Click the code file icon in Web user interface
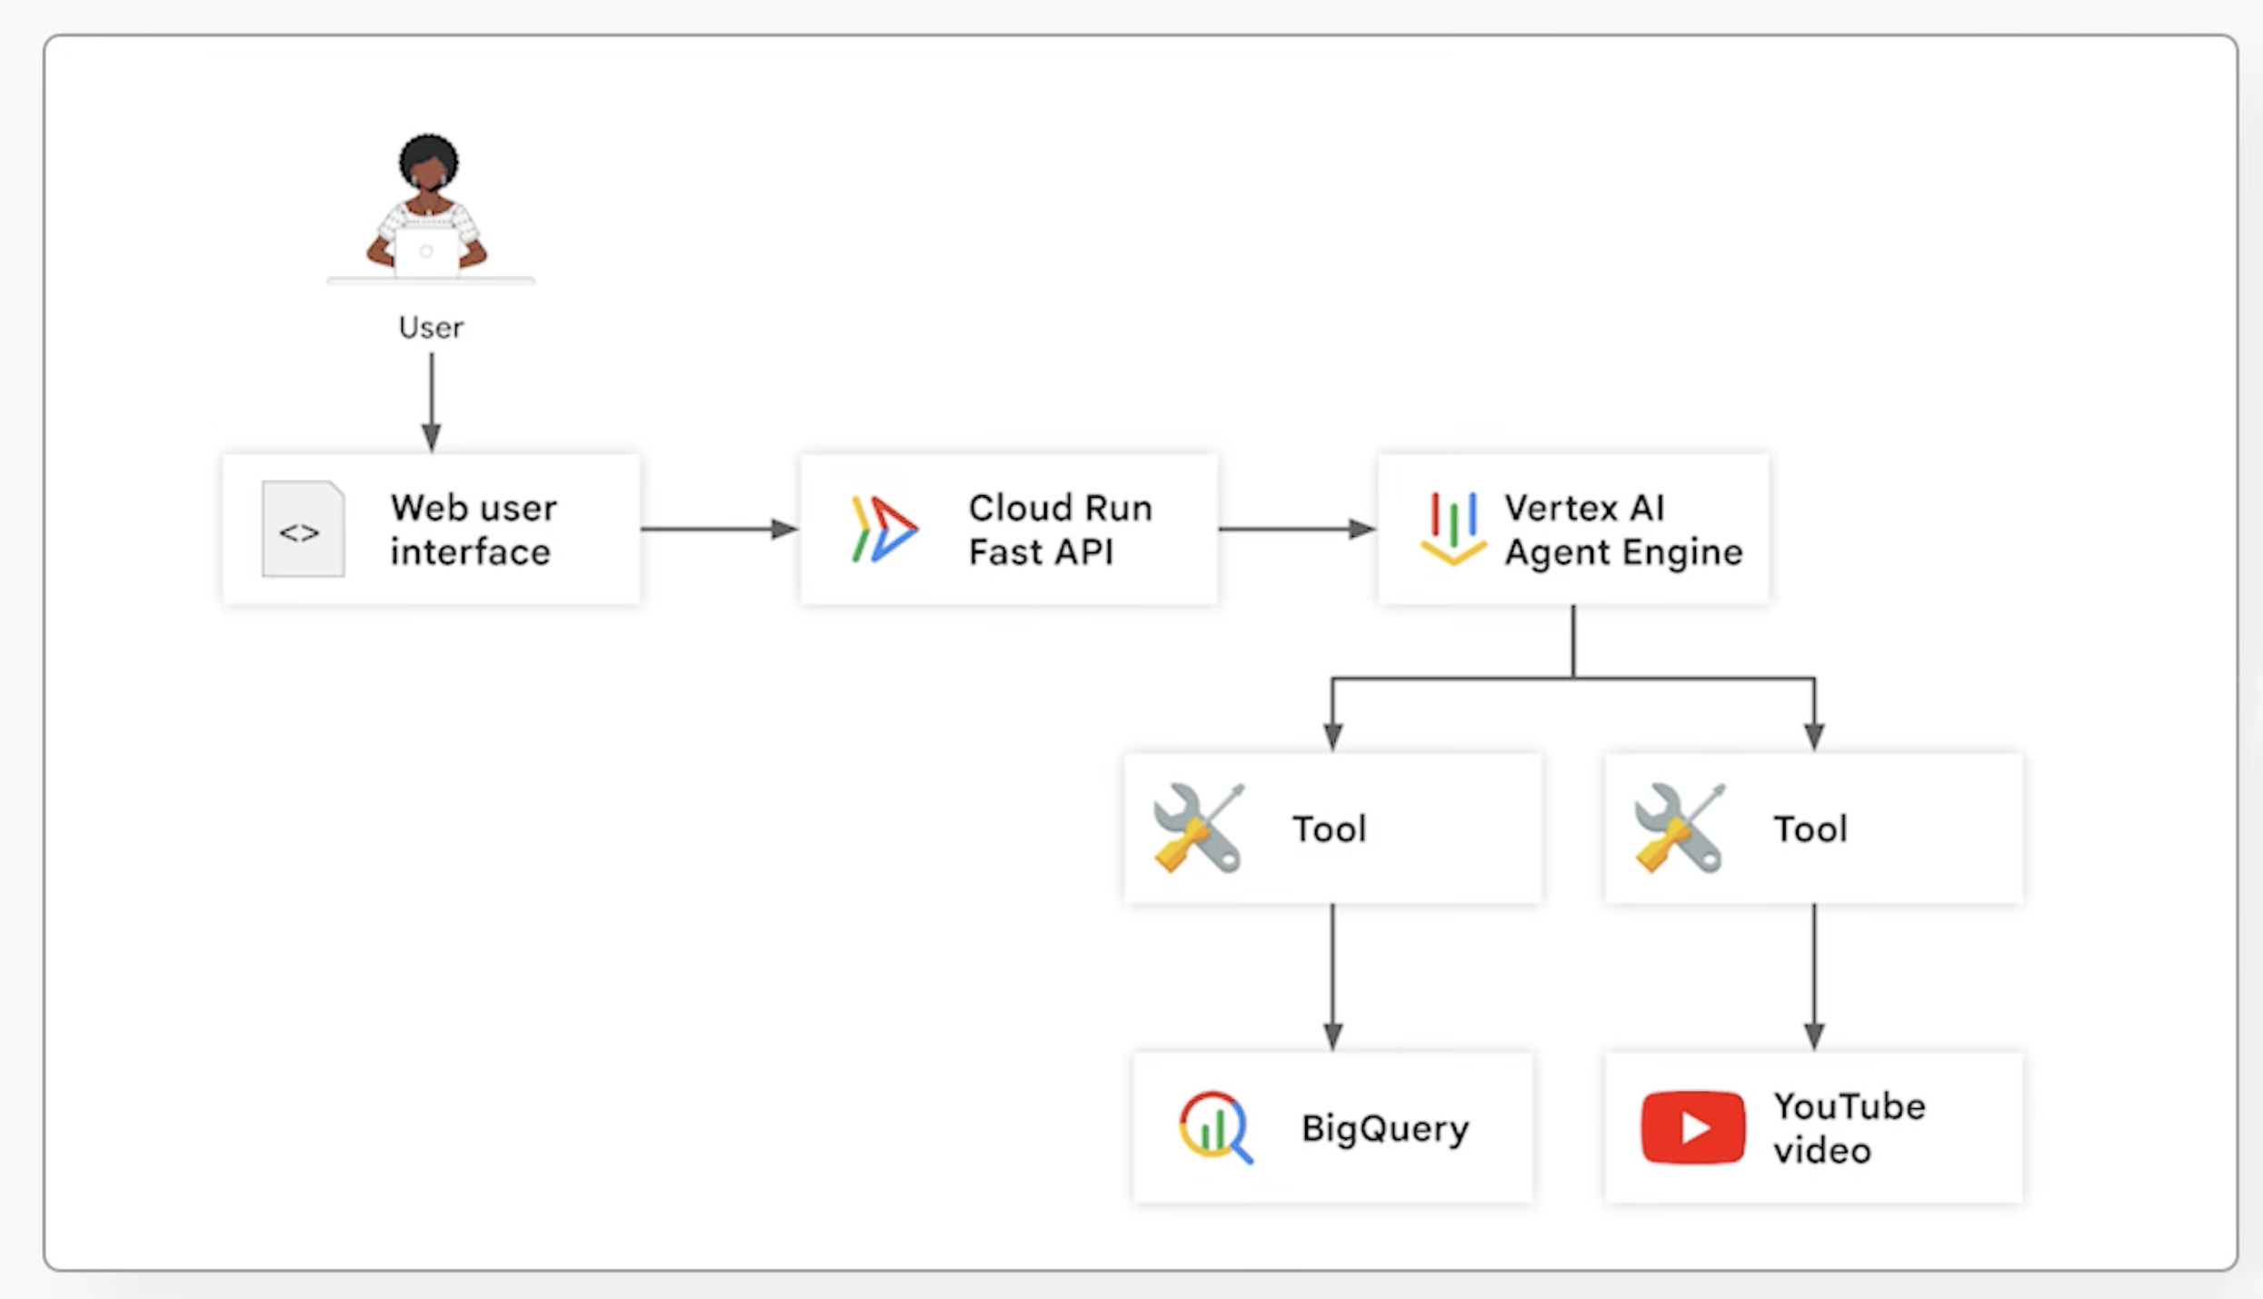The width and height of the screenshot is (2263, 1299). (303, 530)
